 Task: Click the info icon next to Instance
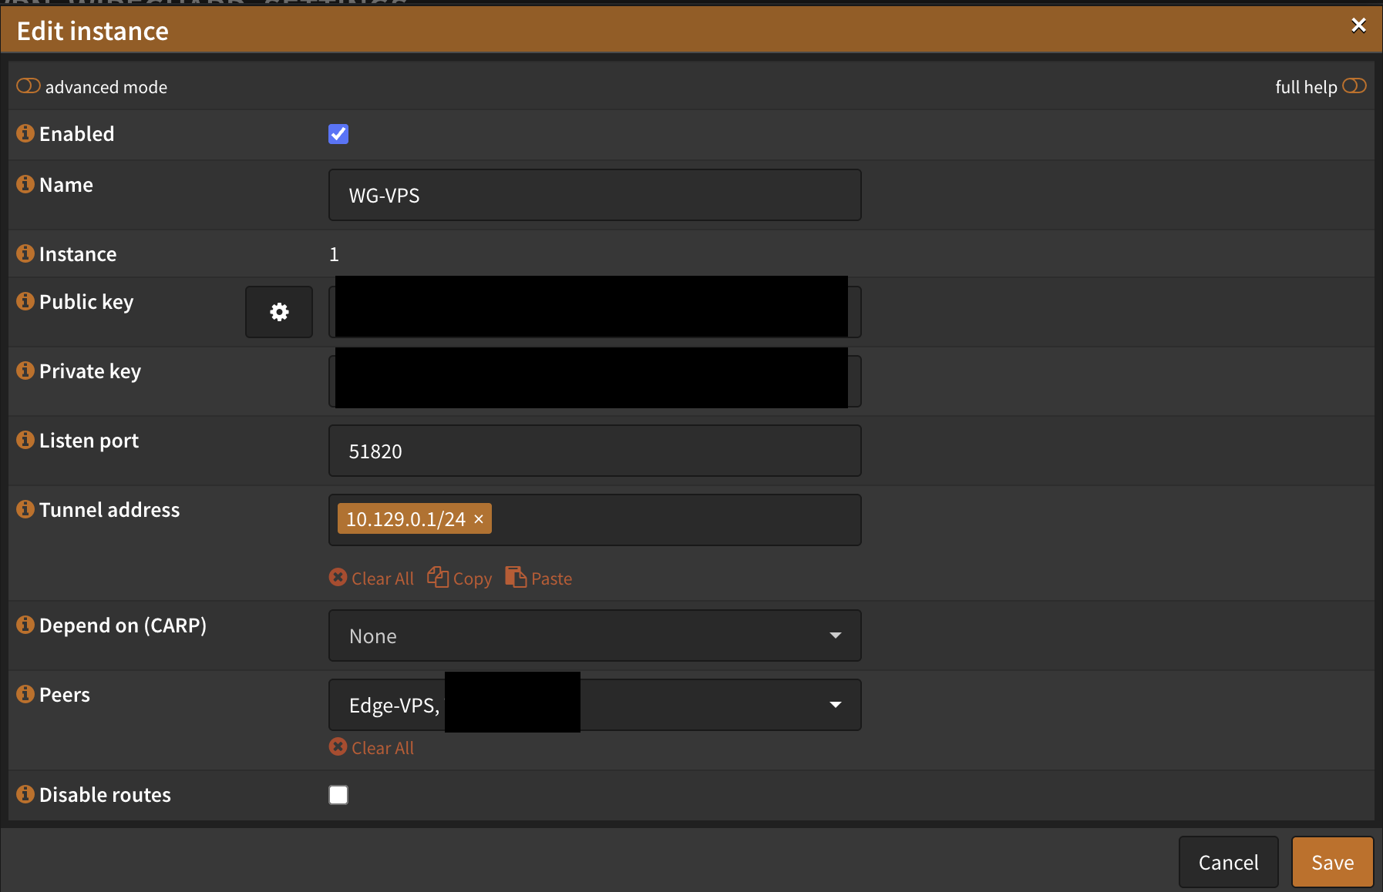click(x=25, y=253)
